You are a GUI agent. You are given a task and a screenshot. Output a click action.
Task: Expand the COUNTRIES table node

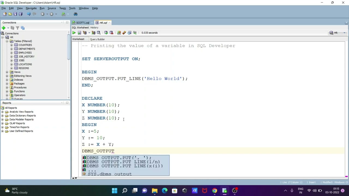point(11,45)
